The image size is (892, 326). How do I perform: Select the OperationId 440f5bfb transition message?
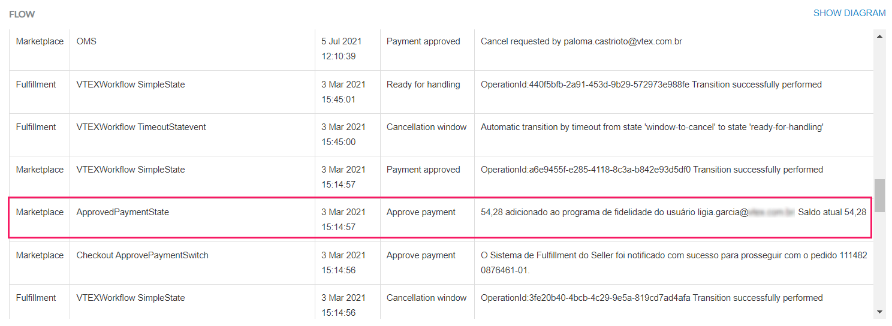[x=651, y=84]
